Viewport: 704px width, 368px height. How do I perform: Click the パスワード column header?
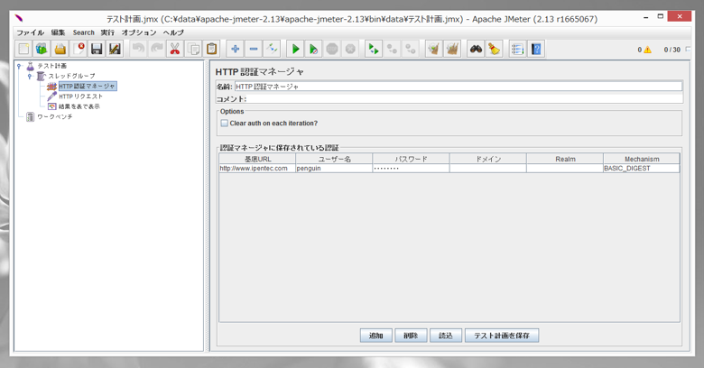click(x=411, y=159)
